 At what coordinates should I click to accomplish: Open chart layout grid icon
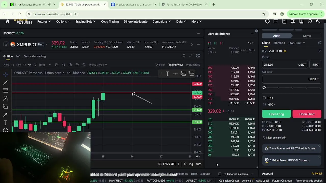click(198, 56)
